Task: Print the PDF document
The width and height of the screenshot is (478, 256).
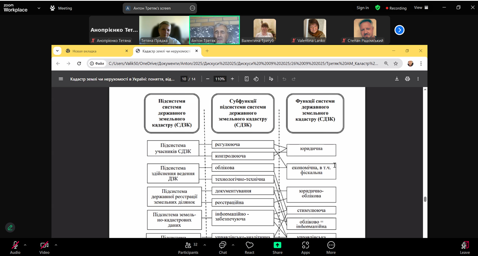Action: click(407, 79)
